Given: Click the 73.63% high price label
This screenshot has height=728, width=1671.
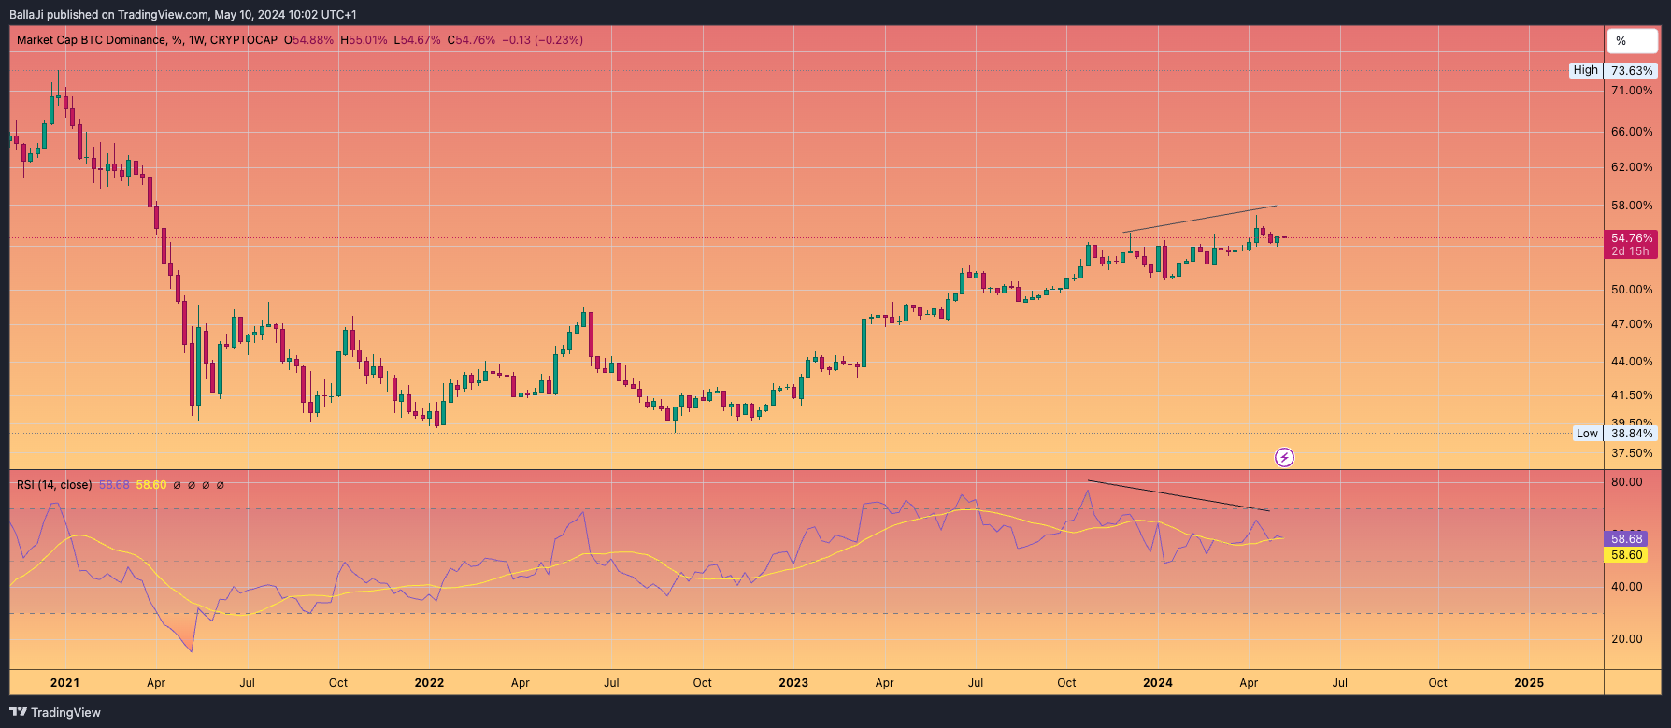Looking at the screenshot, I should pyautogui.click(x=1632, y=71).
